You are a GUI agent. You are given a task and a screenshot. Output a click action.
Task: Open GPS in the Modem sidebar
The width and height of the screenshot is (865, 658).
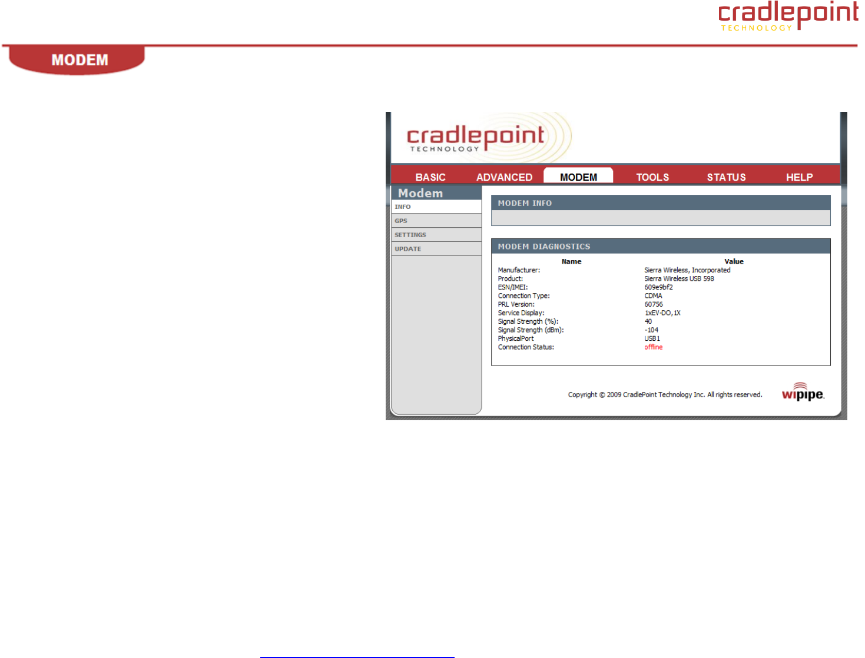(436, 221)
